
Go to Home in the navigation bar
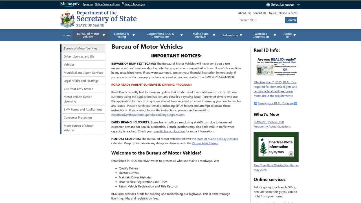tap(67, 35)
